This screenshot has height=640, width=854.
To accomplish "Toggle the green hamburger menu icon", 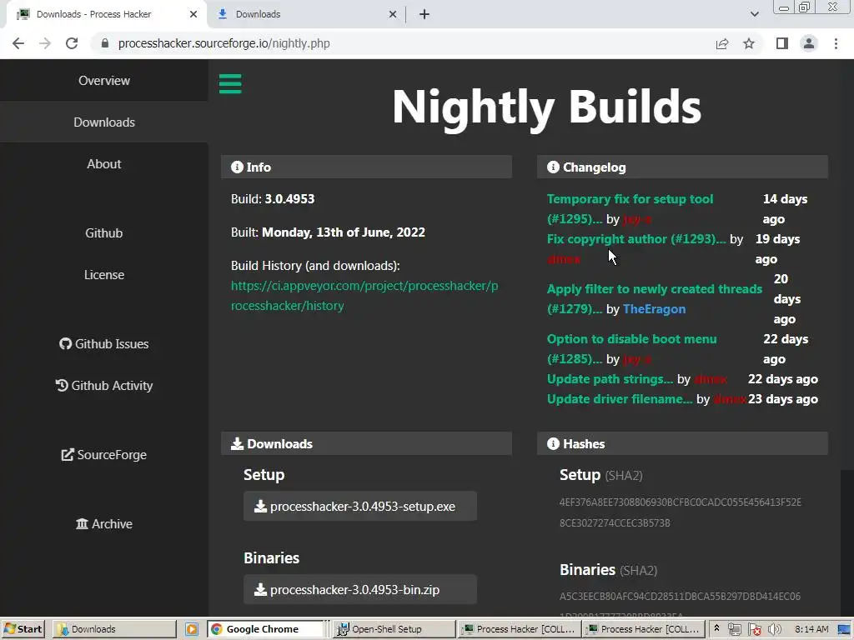I will [230, 84].
